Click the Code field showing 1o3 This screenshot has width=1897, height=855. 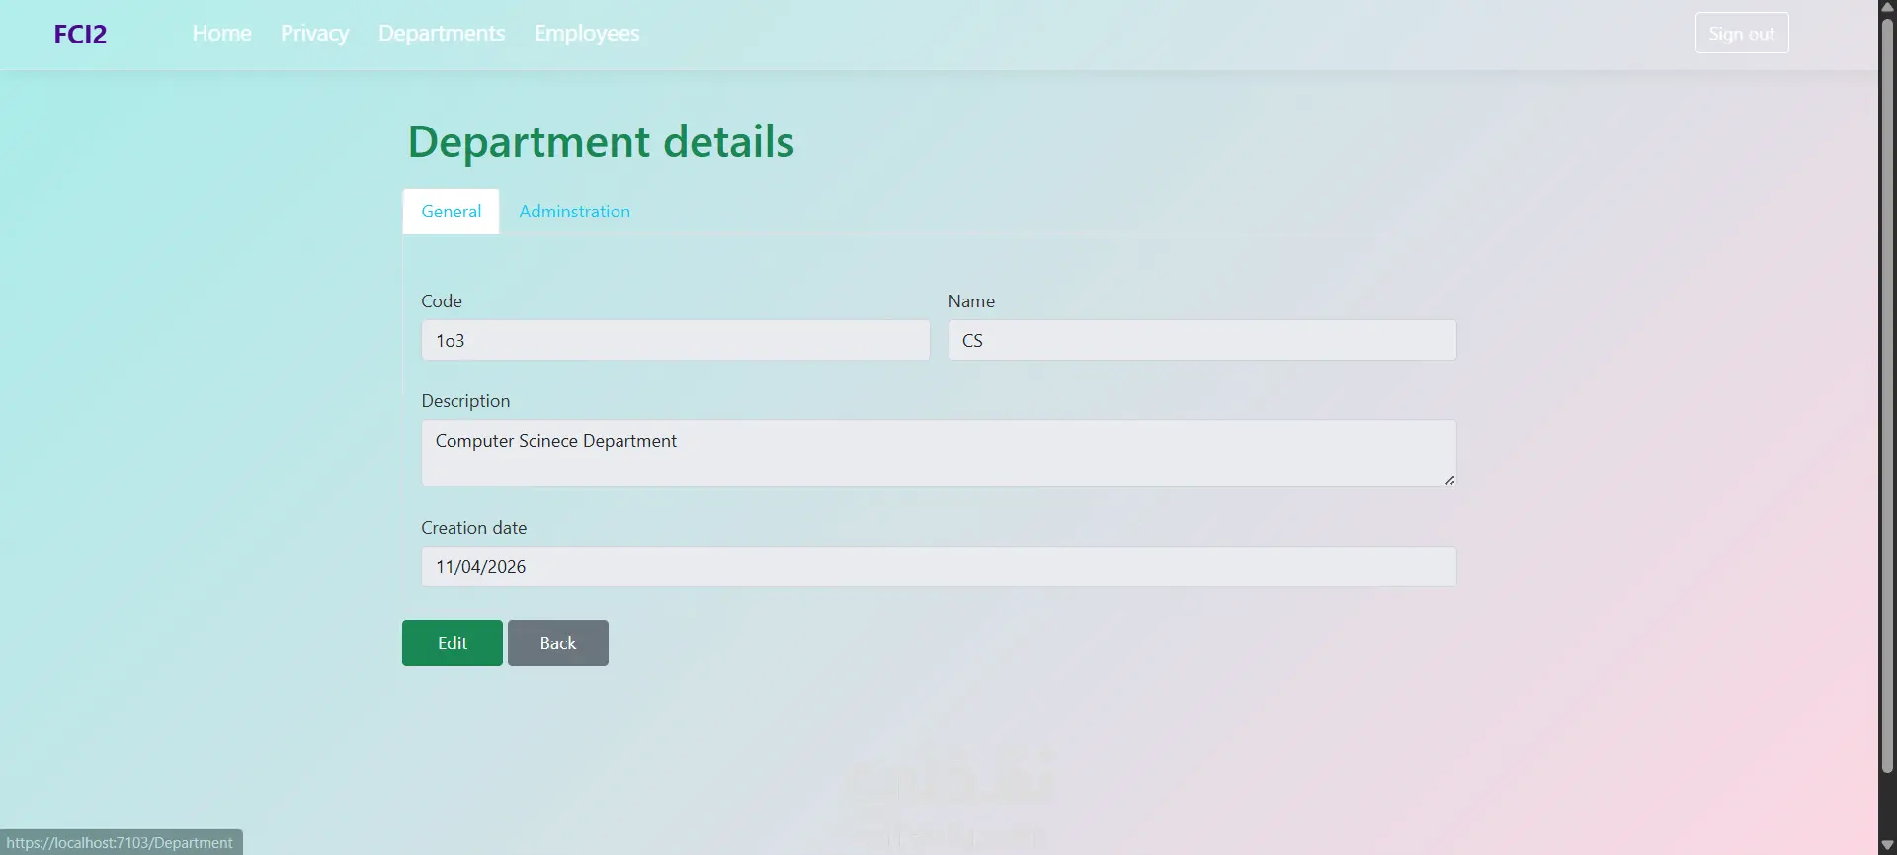point(676,340)
